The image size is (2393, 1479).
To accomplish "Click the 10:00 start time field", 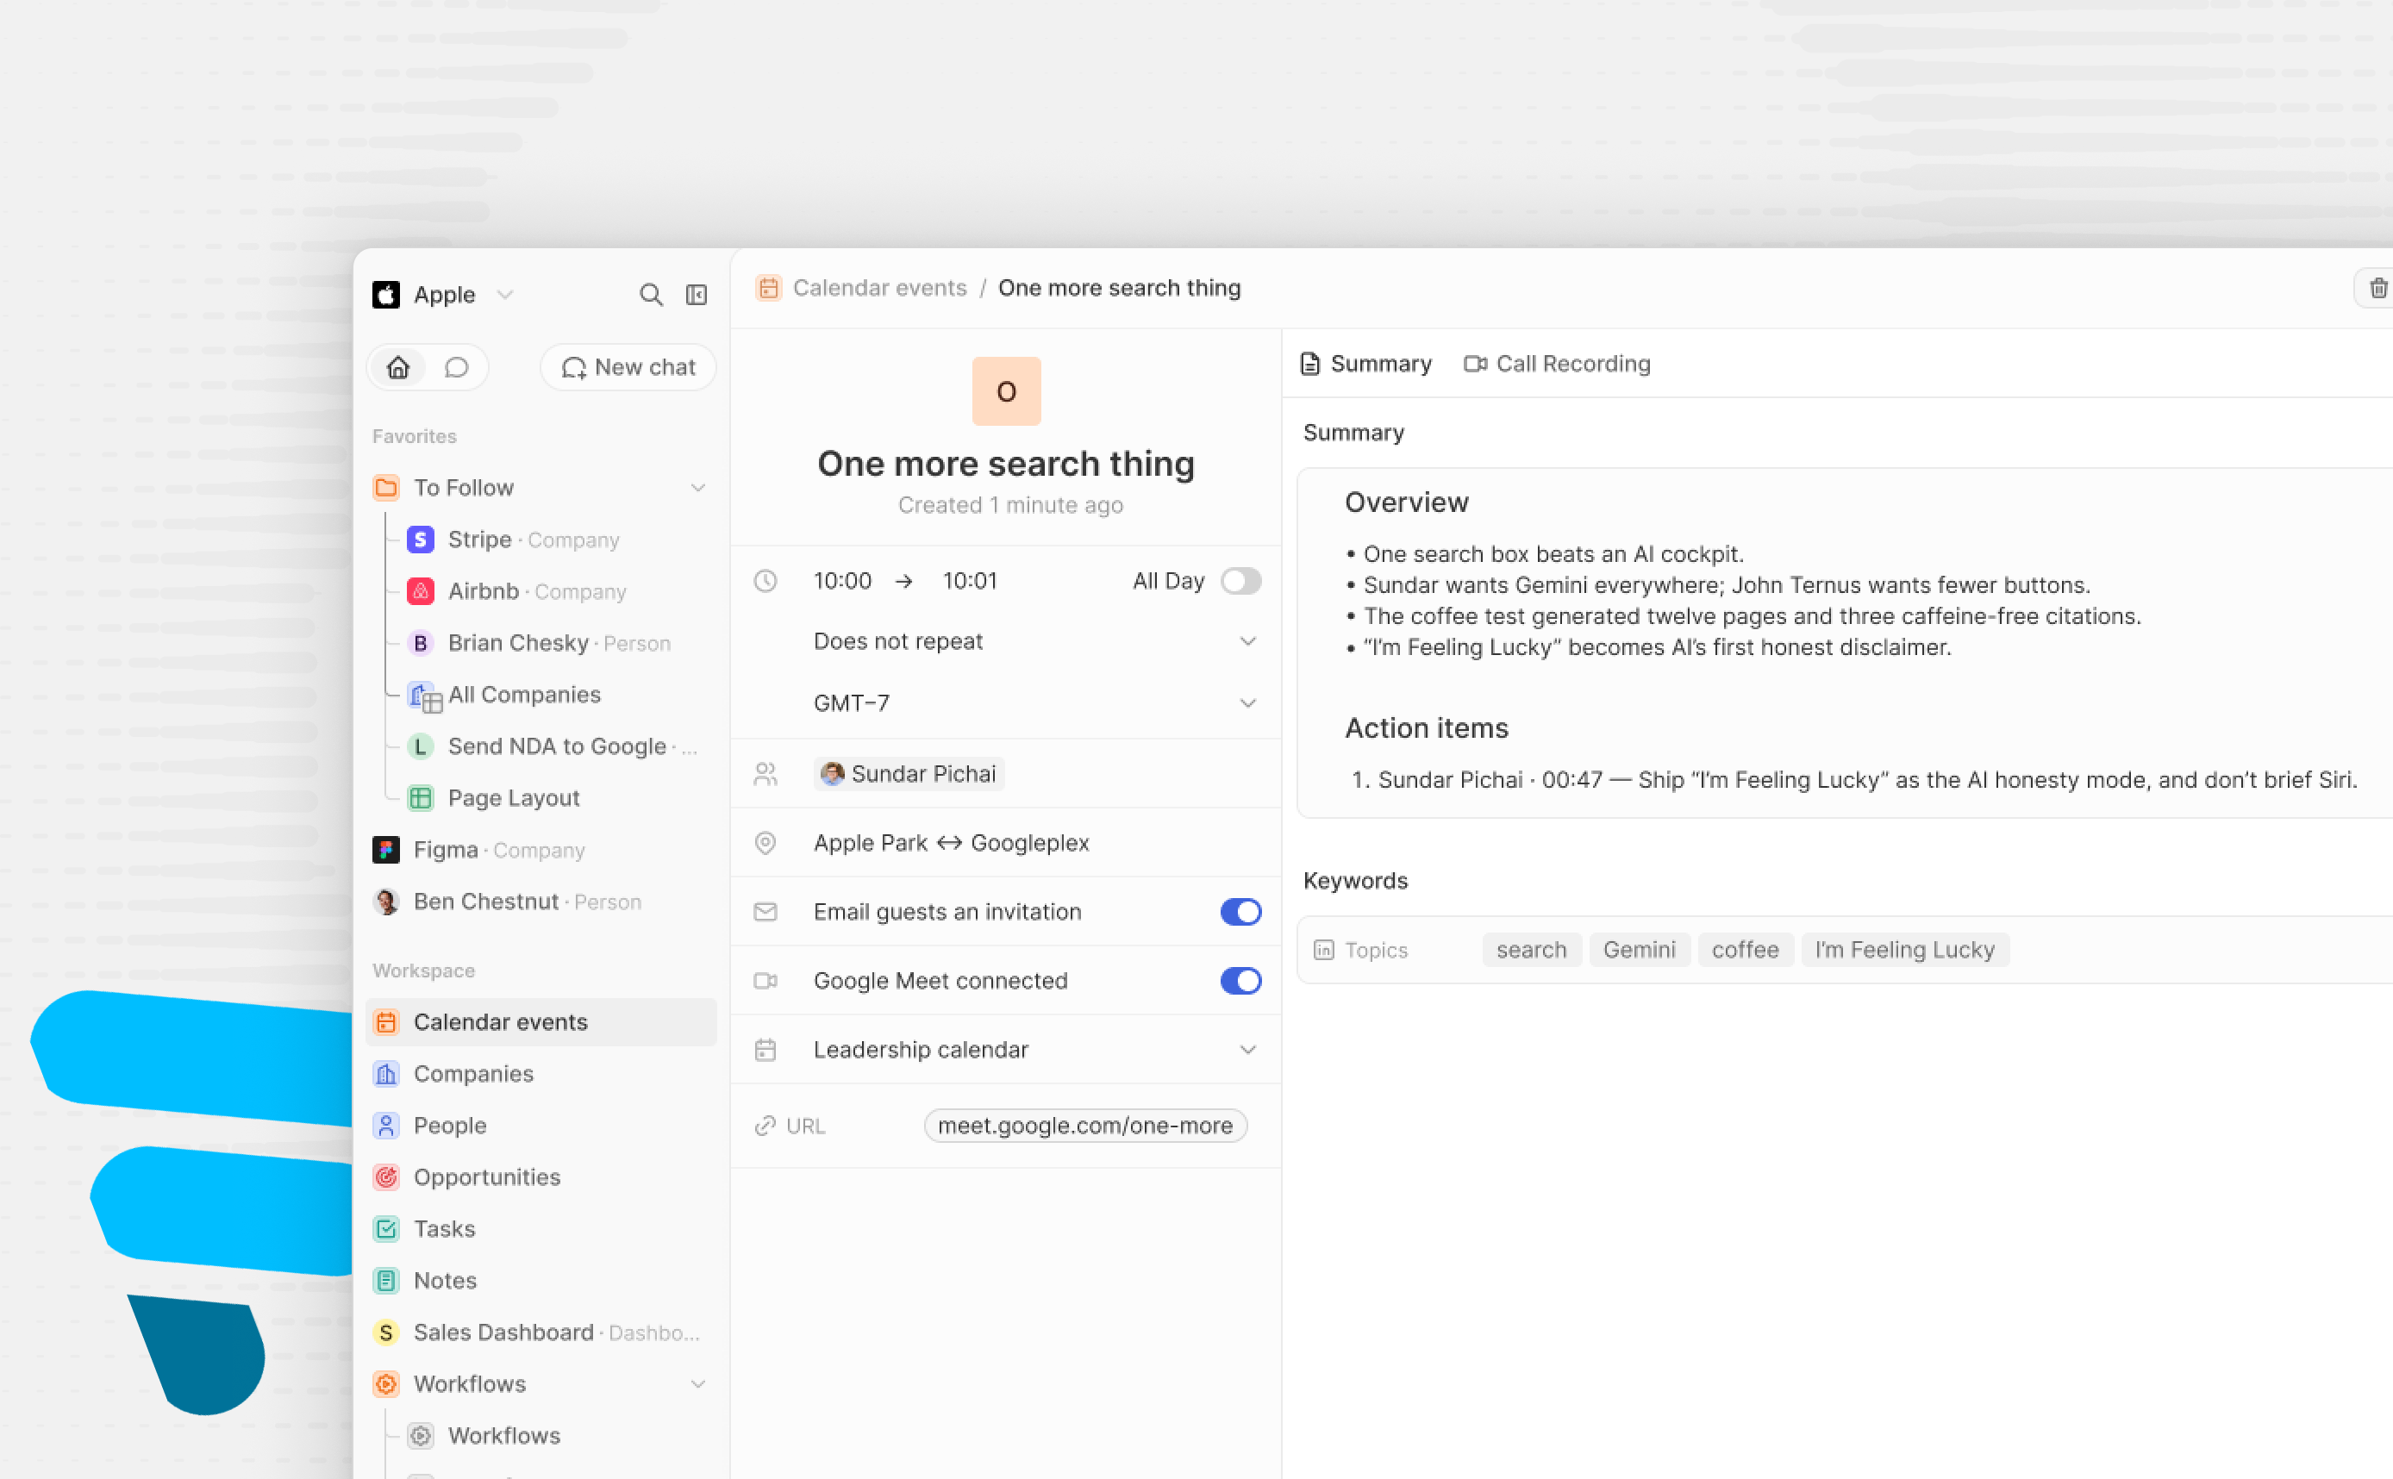I will coord(842,581).
